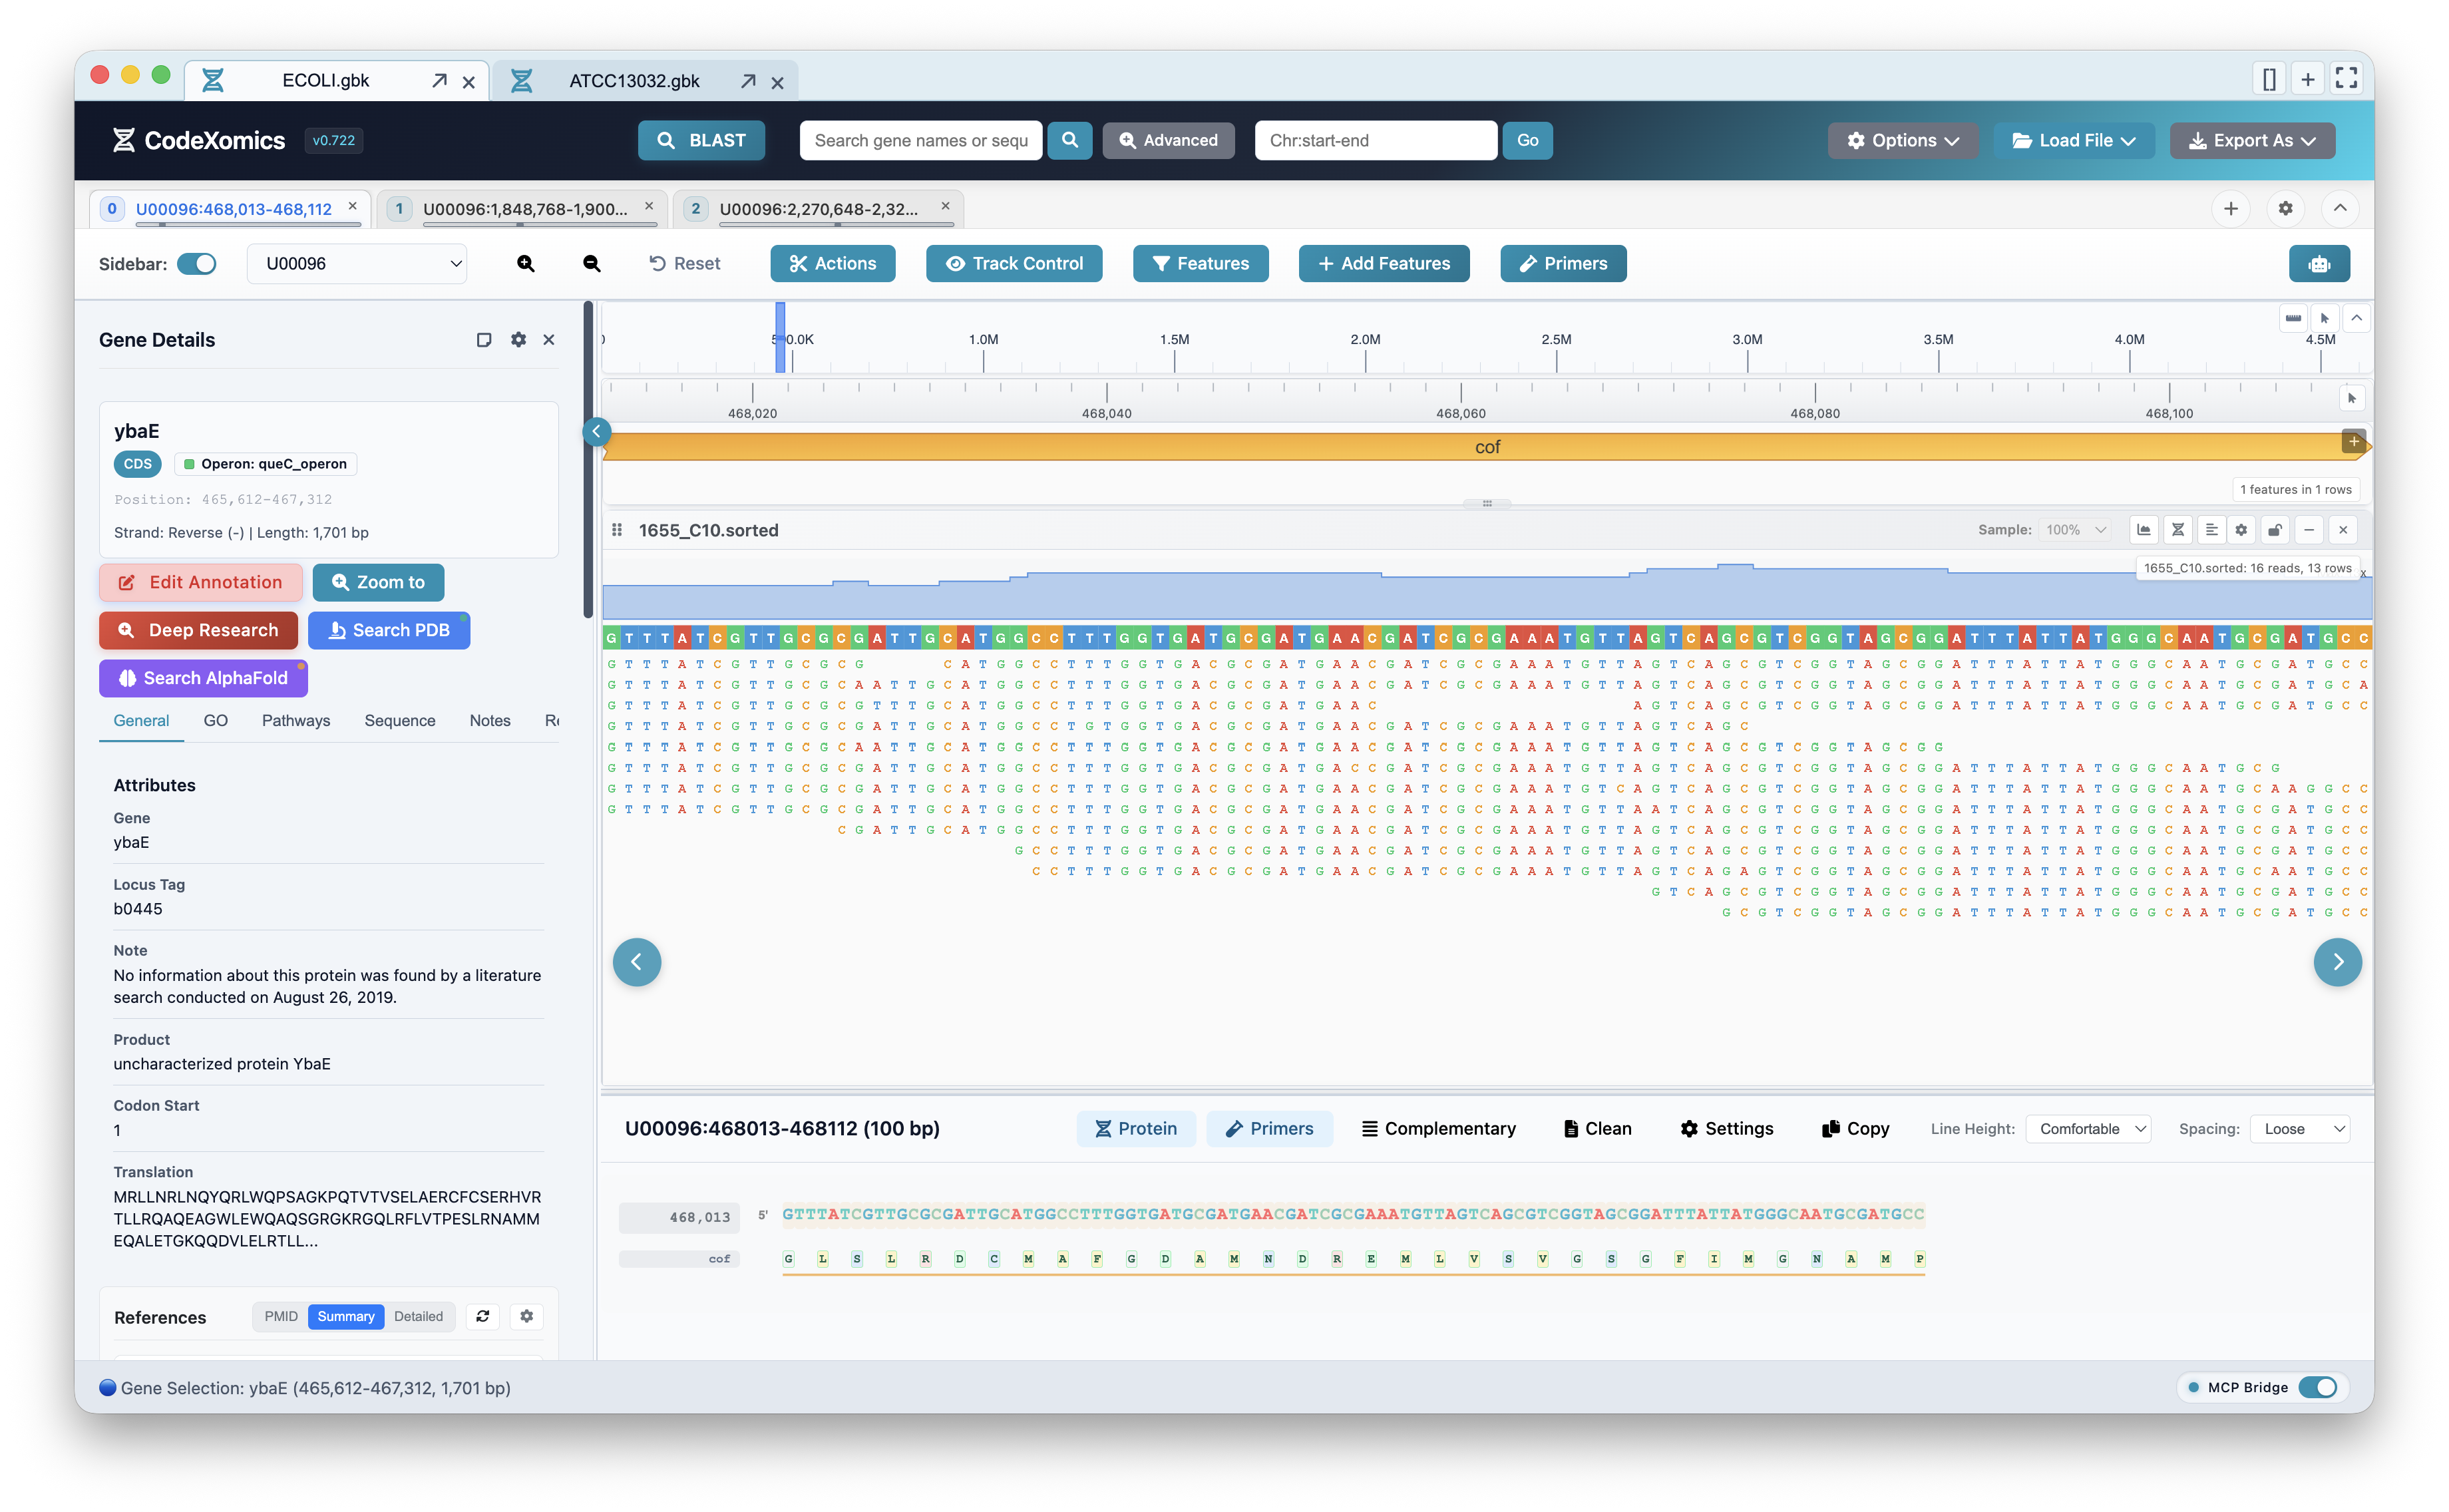Click Search AlphaFold button
The width and height of the screenshot is (2449, 1512).
203,679
